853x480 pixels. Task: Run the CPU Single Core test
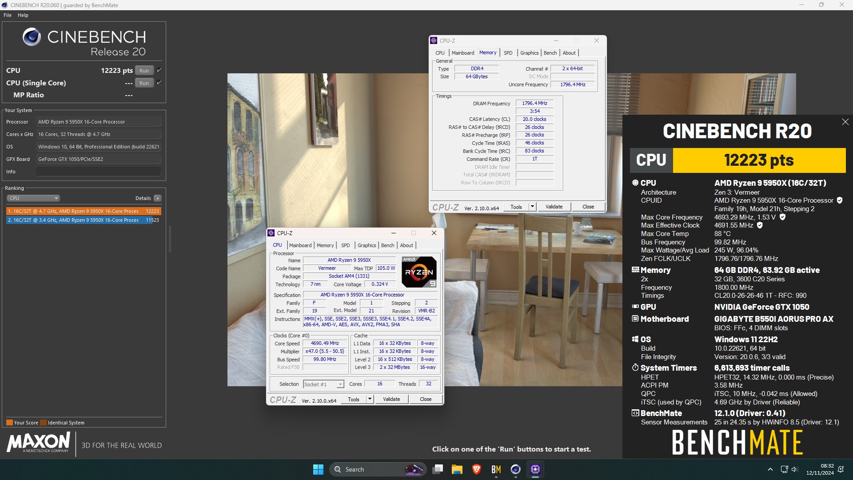pyautogui.click(x=144, y=83)
